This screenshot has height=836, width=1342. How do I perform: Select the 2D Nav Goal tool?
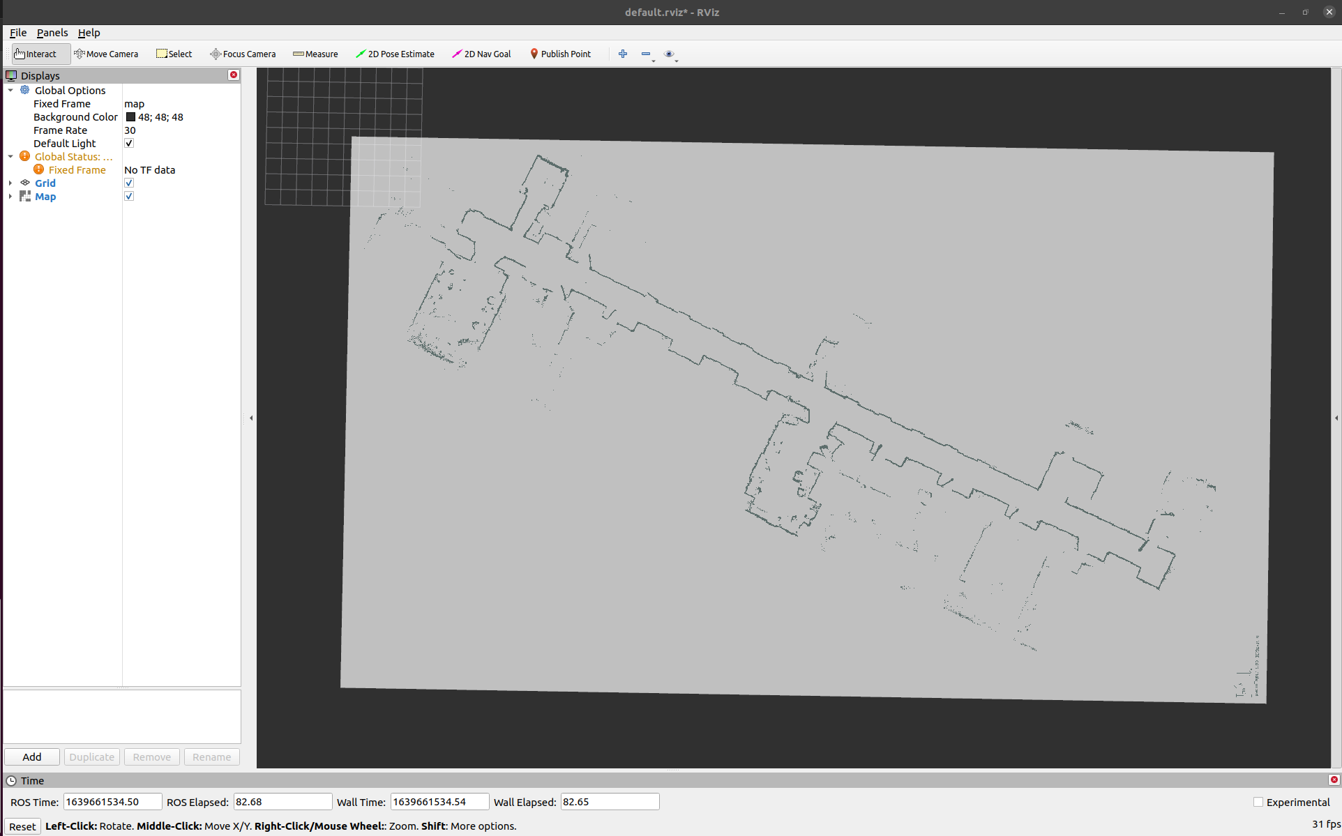(481, 54)
